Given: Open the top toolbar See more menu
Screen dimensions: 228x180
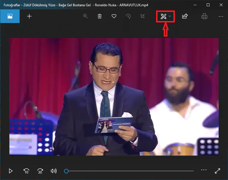Looking at the screenshot, I should (221, 16).
